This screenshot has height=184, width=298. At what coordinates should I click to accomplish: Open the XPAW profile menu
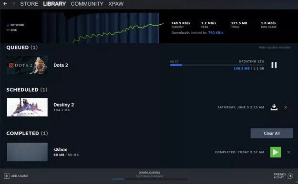click(x=116, y=4)
